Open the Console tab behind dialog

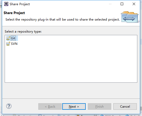pyautogui.click(x=46, y=115)
